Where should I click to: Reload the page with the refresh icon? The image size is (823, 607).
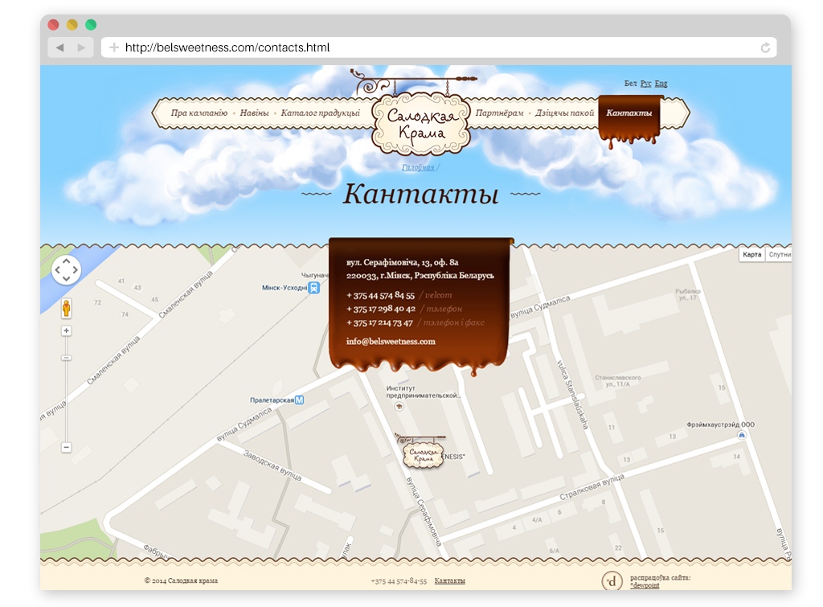765,47
